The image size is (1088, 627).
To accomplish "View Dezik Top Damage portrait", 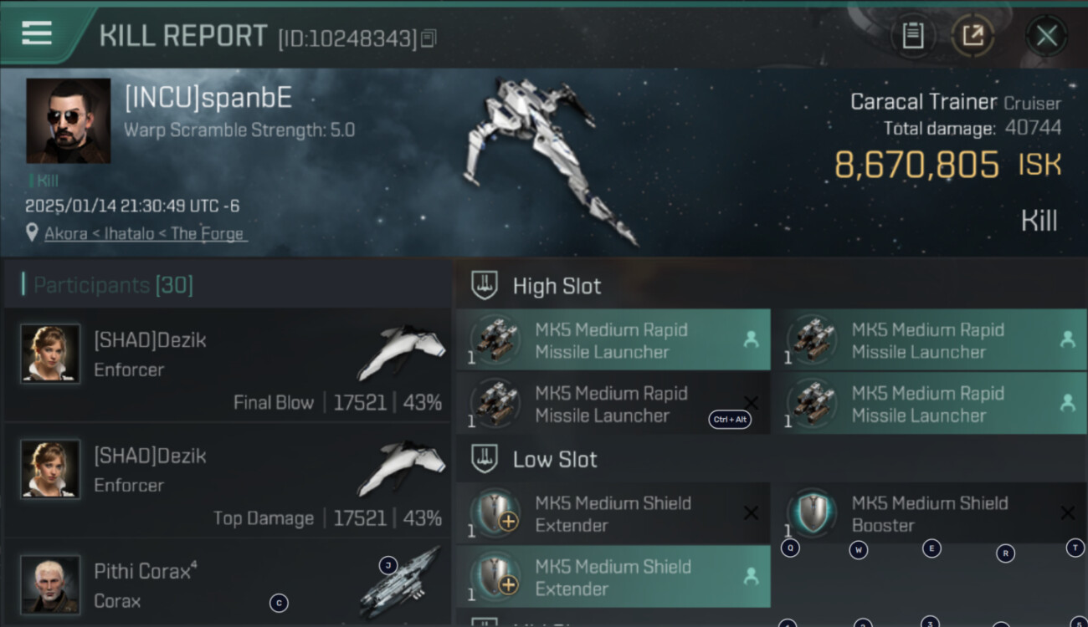I will [50, 468].
